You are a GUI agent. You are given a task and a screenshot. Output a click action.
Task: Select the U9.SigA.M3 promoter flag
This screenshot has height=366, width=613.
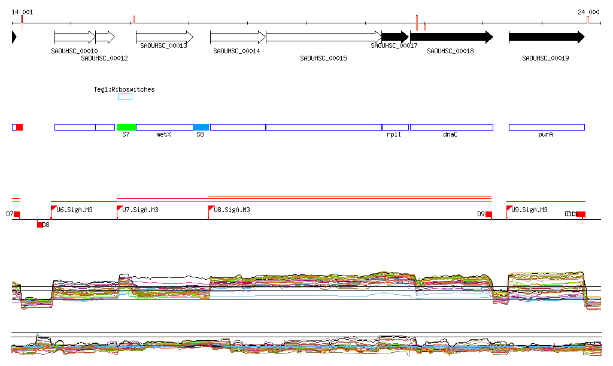(509, 208)
